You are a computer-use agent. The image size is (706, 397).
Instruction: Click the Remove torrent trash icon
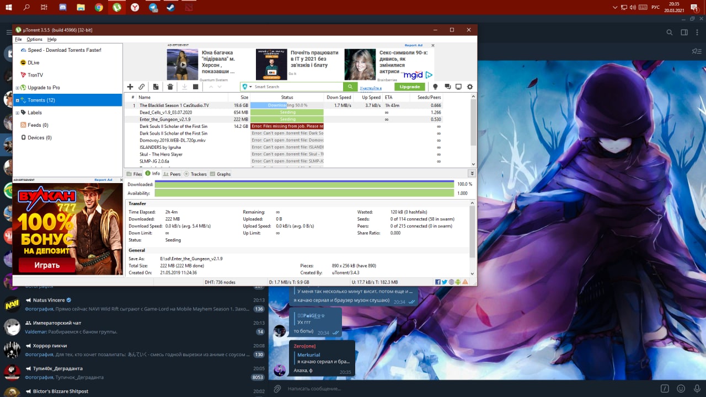tap(170, 87)
